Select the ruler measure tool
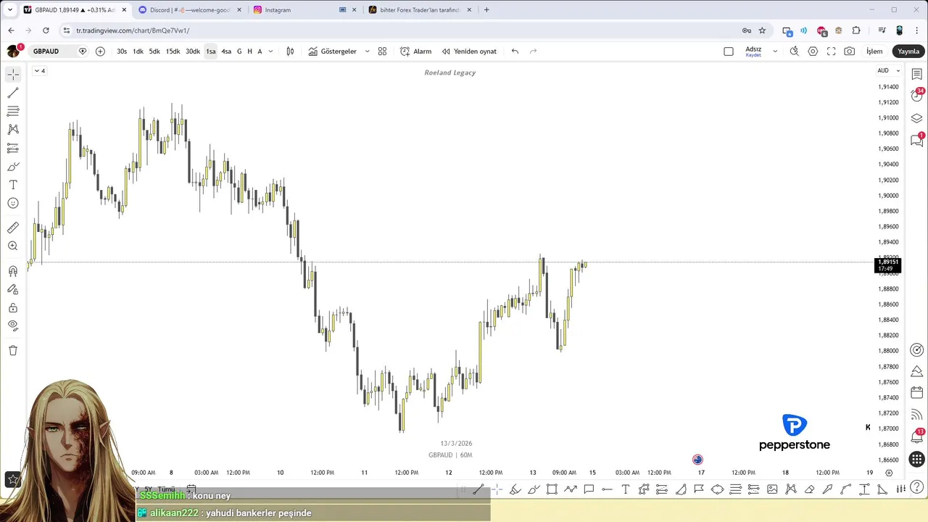This screenshot has width=928, height=522. tap(13, 228)
